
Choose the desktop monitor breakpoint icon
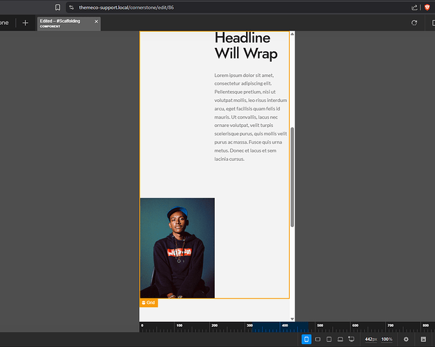351,339
